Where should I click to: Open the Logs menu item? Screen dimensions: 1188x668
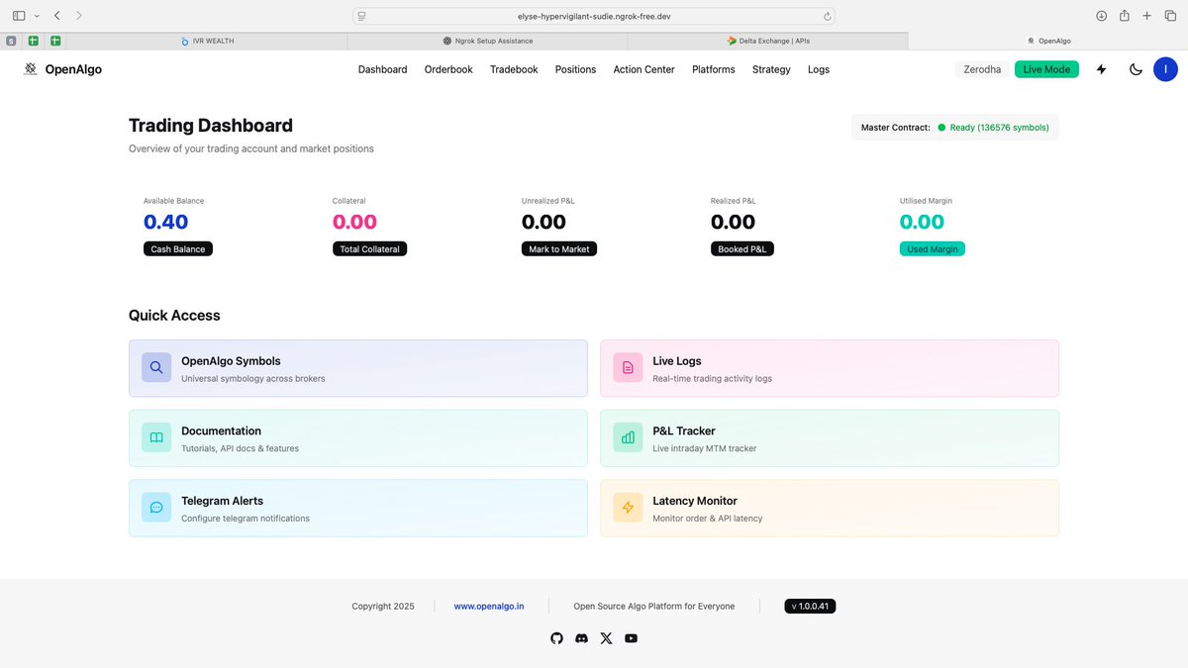819,69
